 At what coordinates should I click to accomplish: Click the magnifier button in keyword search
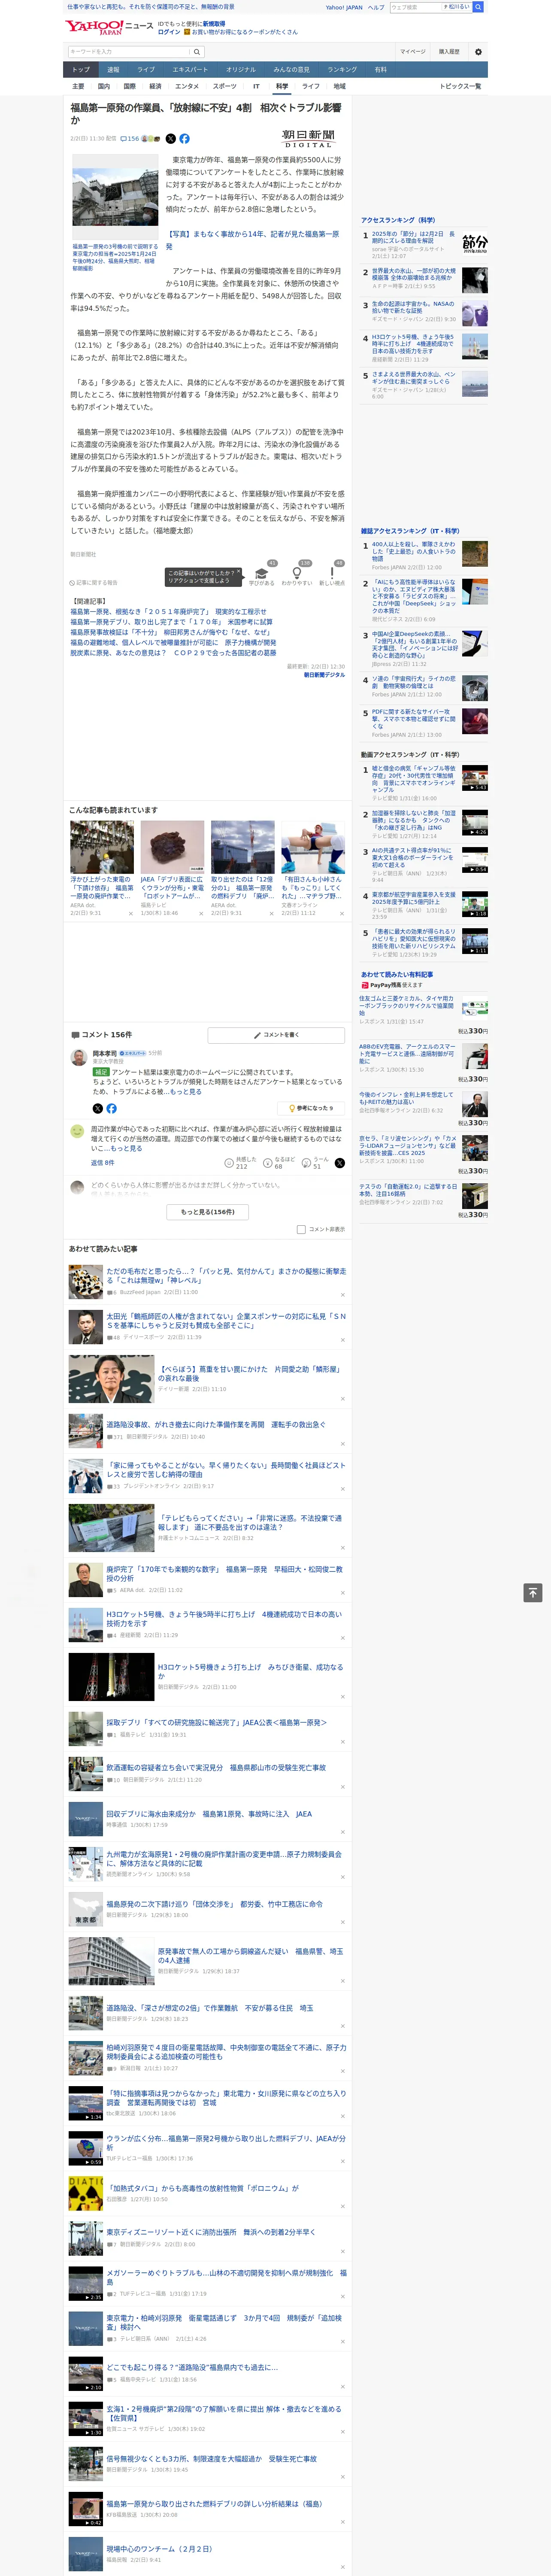pos(197,52)
